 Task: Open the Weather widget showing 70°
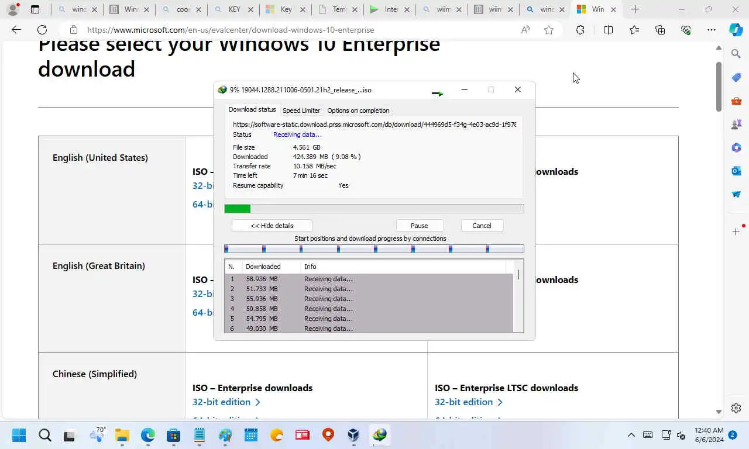[x=97, y=435]
